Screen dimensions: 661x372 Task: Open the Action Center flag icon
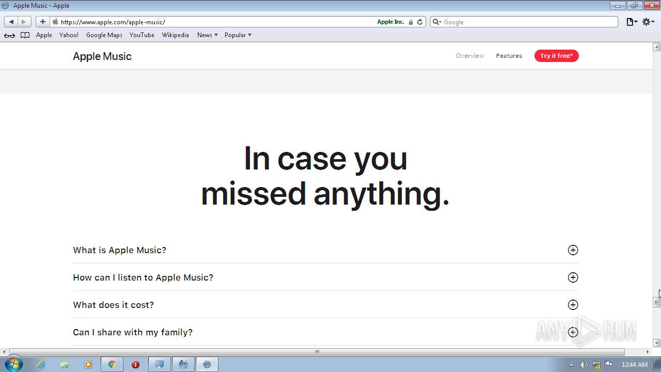coord(609,365)
